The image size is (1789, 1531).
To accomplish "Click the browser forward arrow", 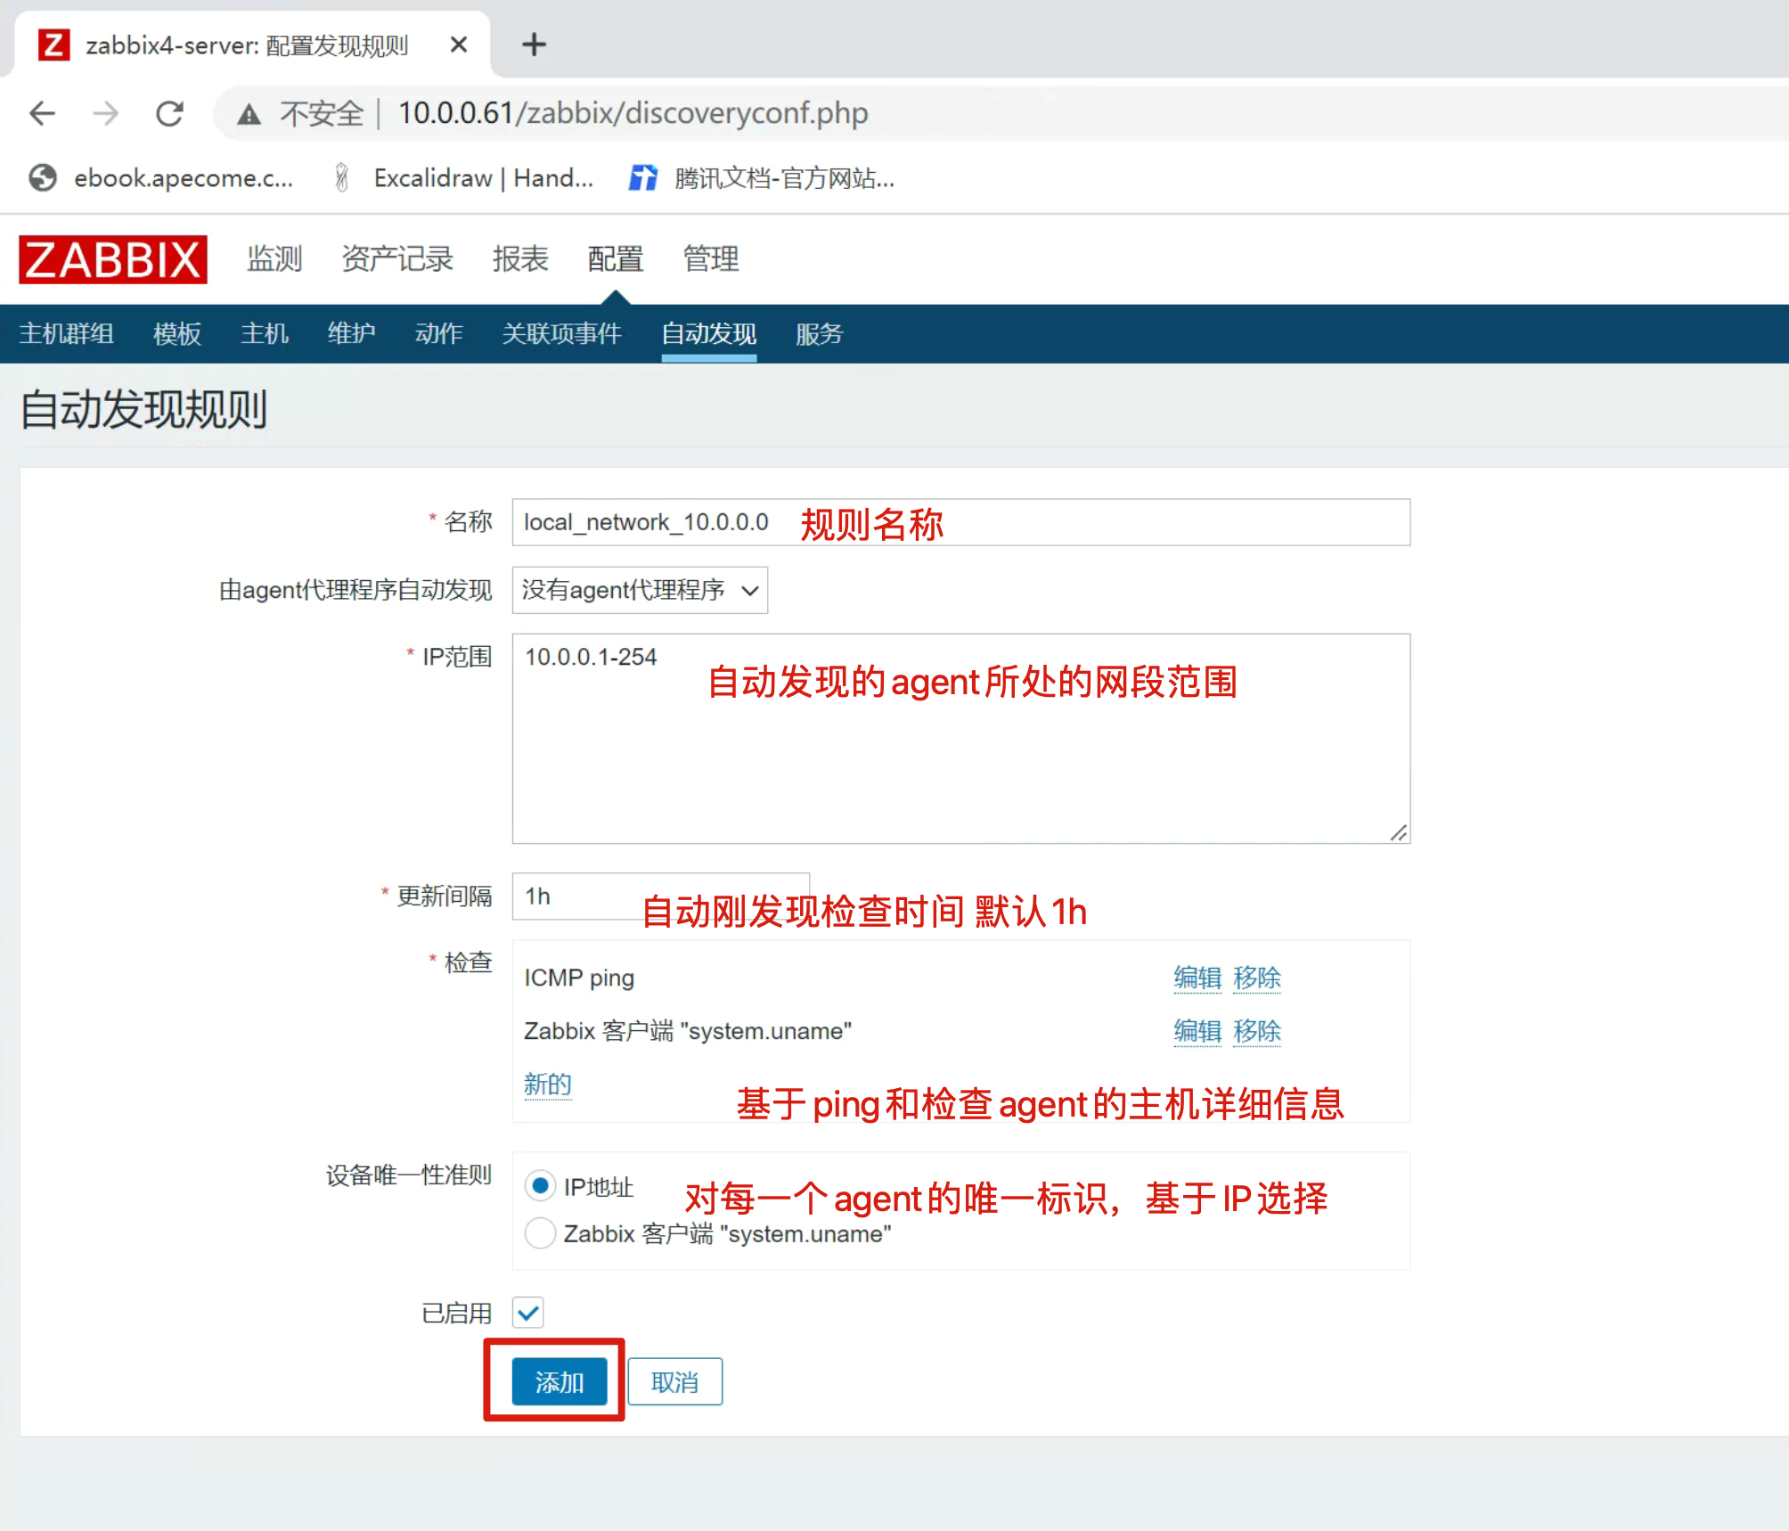I will click(x=105, y=113).
